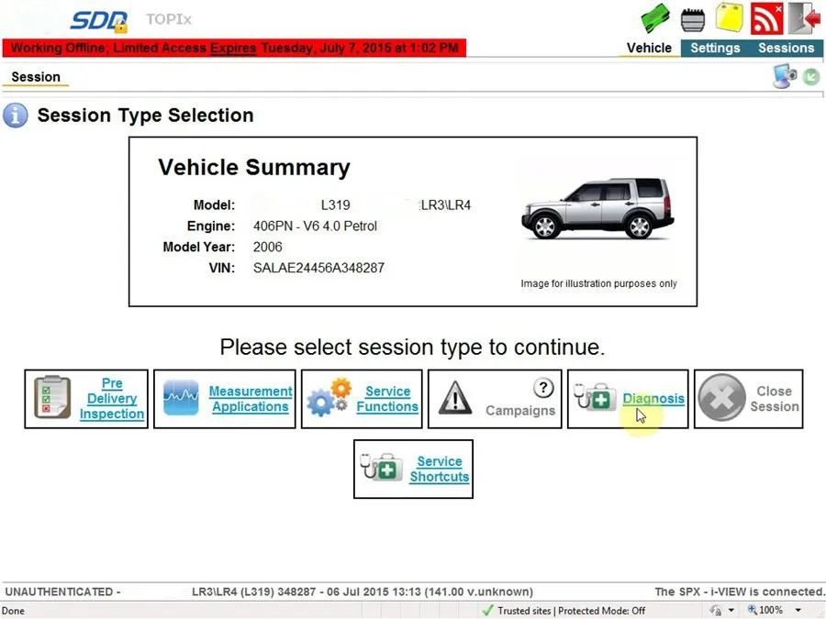The height and width of the screenshot is (619, 826).
Task: Click the VIN SALAE24456A348287
Action: point(318,268)
